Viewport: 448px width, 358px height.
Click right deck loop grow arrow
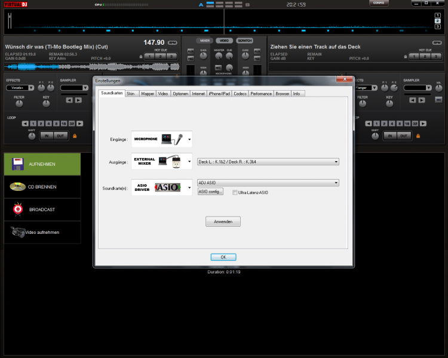(x=423, y=124)
